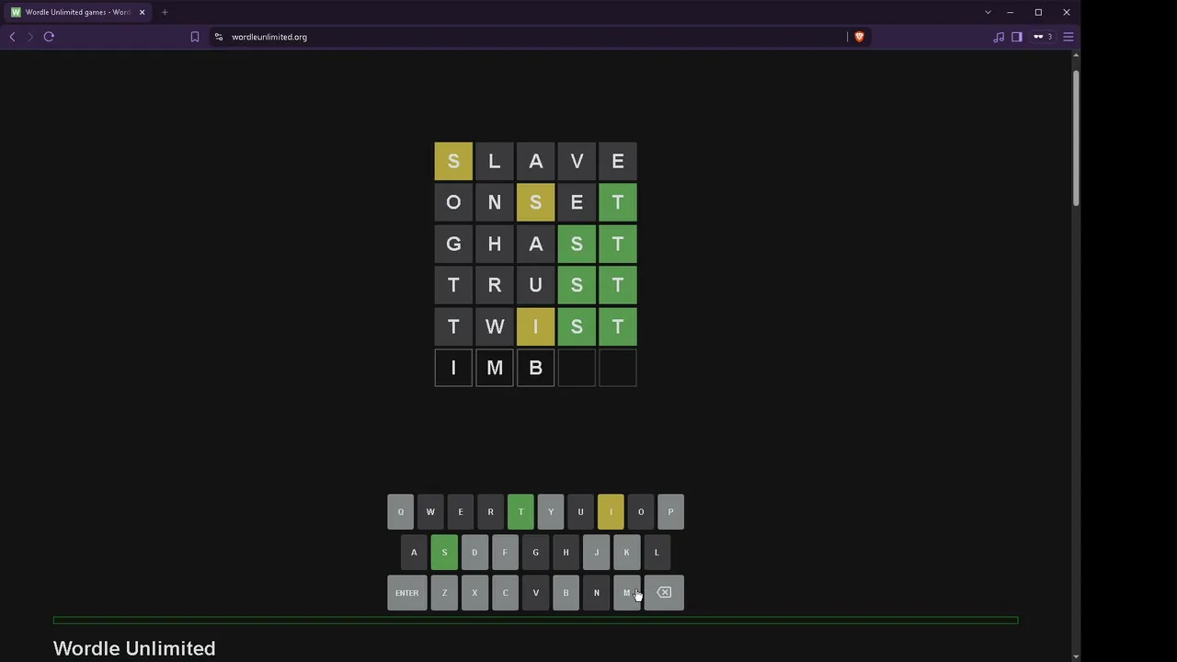Viewport: 1177px width, 662px height.
Task: Tap the B key on Wordle keyboard
Action: pyautogui.click(x=566, y=593)
